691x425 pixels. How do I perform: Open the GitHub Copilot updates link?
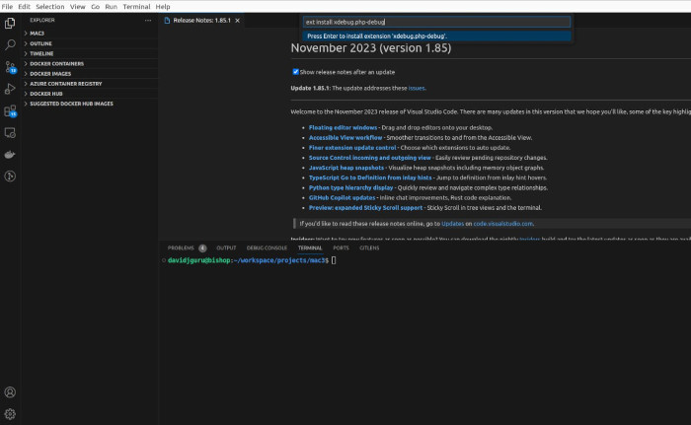click(342, 198)
